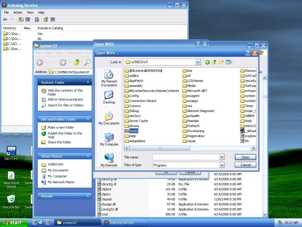Click the Open button
The image size is (302, 227).
coord(245,157)
